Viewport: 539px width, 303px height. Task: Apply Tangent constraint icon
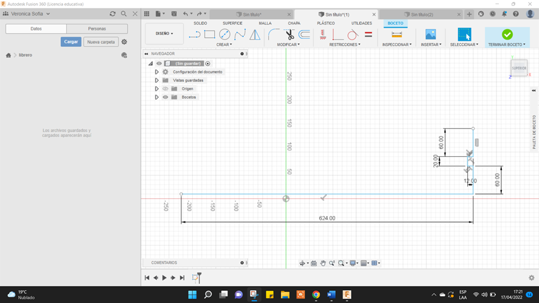352,35
